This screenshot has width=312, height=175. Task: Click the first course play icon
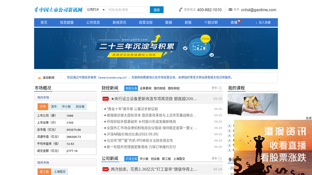tap(229, 126)
